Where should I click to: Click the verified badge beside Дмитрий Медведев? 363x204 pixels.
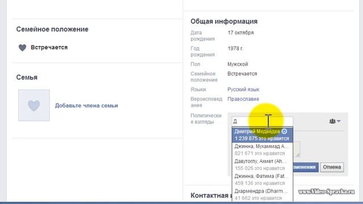coord(284,131)
